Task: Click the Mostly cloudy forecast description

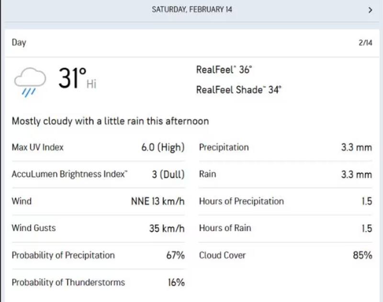Action: [x=110, y=121]
